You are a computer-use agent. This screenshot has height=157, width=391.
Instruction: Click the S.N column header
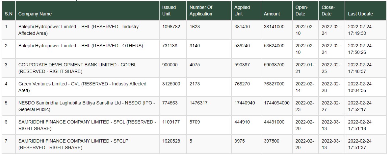point(9,14)
